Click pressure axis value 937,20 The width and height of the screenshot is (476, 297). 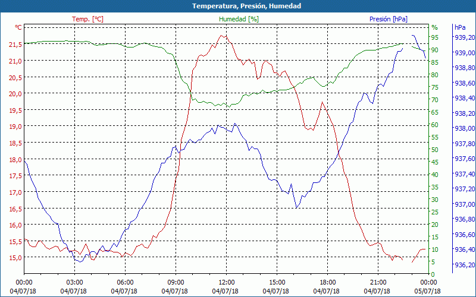464,189
